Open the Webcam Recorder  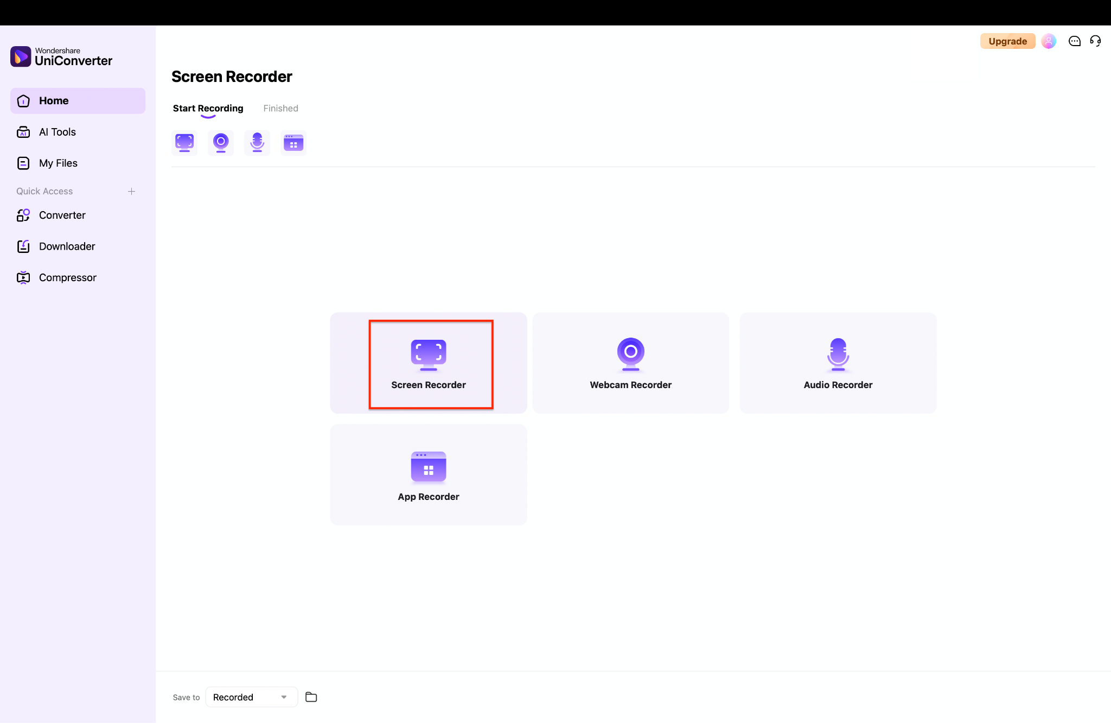(630, 363)
